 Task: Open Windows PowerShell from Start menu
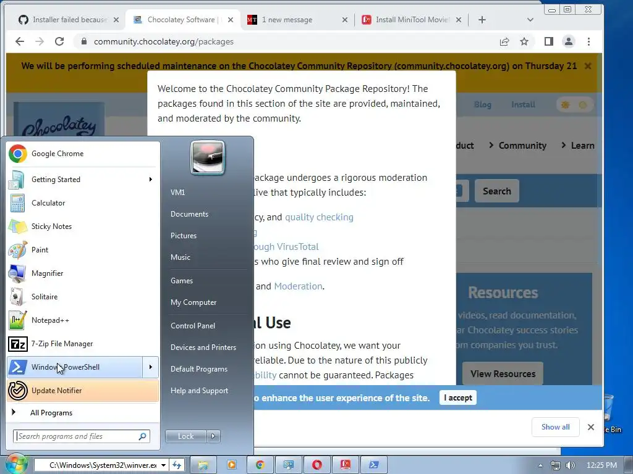(x=75, y=367)
